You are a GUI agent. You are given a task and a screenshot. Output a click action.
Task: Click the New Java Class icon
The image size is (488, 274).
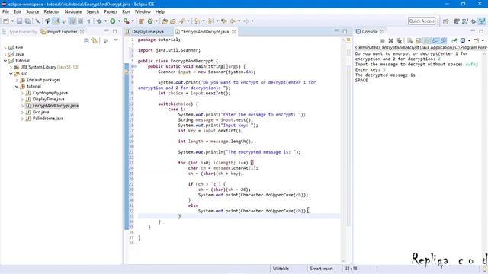150,21
